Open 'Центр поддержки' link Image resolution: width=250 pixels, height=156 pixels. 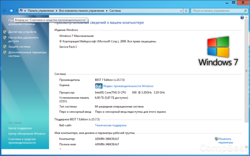coord(20,128)
